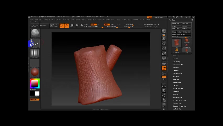Click the Load Tool button

(x=176, y=24)
